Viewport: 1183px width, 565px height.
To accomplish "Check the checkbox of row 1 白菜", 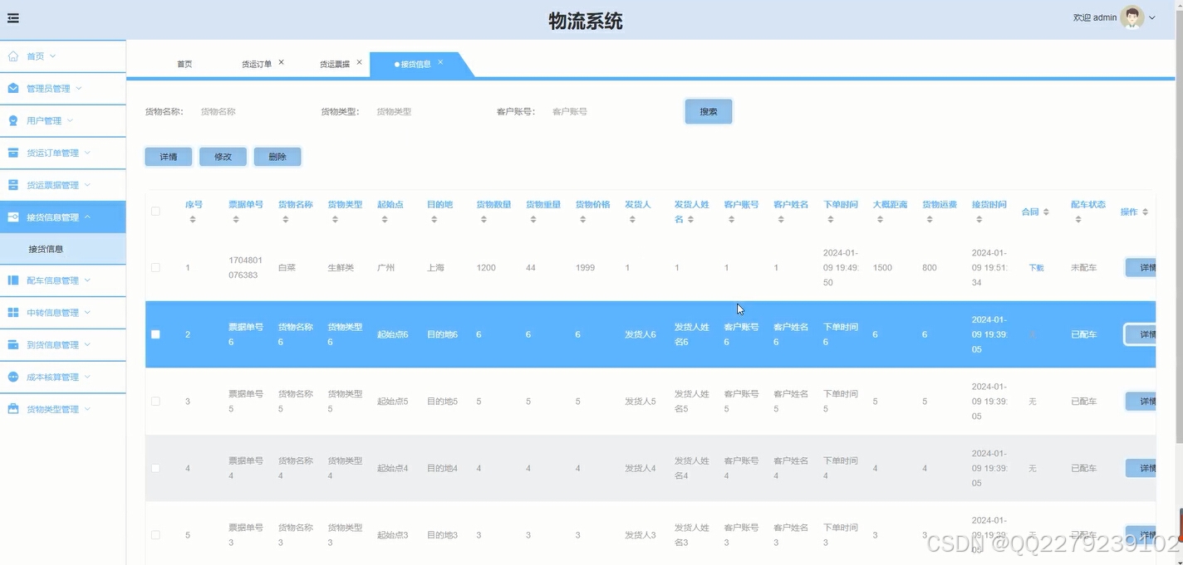I will 155,267.
